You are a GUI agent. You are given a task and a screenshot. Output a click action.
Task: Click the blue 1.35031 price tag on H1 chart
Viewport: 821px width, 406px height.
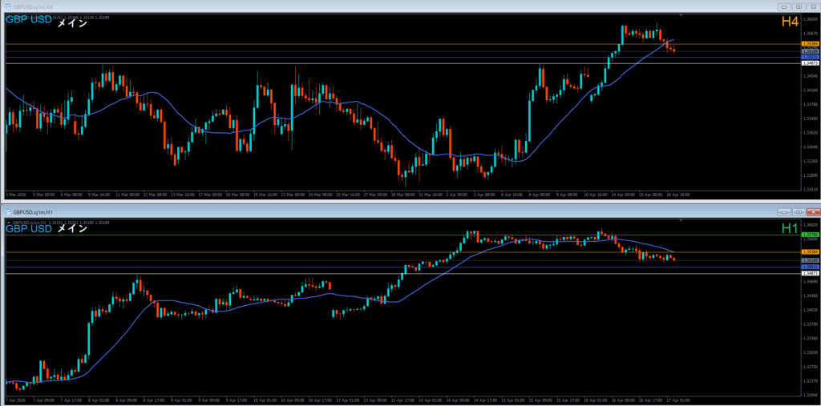[x=809, y=267]
